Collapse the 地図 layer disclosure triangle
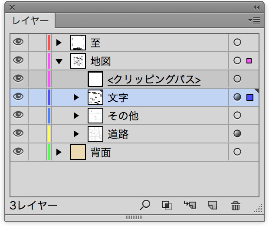This screenshot has width=269, height=226. tap(59, 61)
